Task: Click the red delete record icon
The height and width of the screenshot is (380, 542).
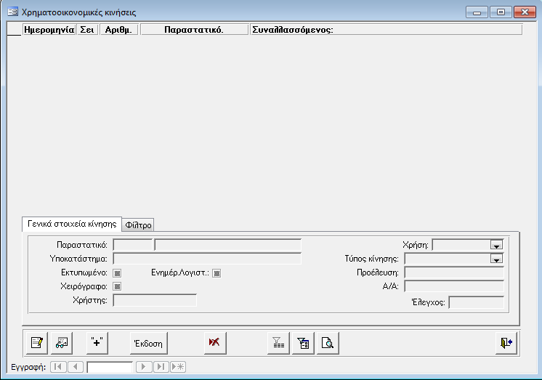Action: tap(214, 342)
